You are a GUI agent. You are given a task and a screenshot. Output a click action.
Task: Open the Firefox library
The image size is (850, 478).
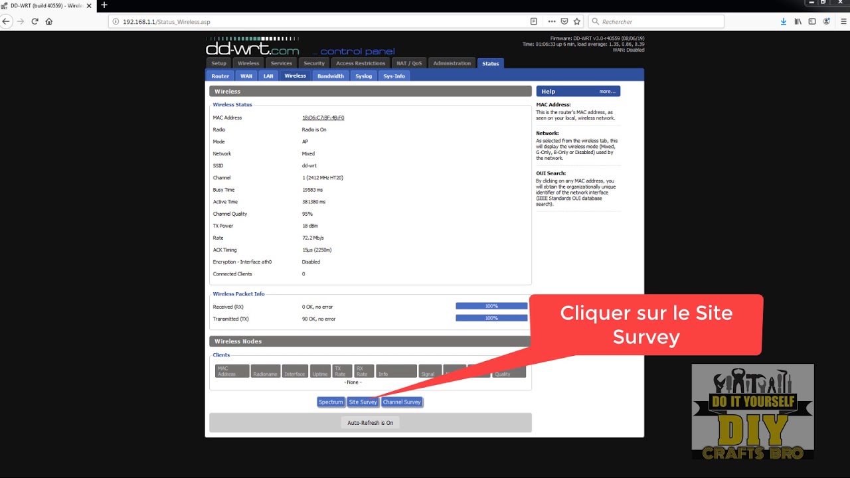pos(798,21)
